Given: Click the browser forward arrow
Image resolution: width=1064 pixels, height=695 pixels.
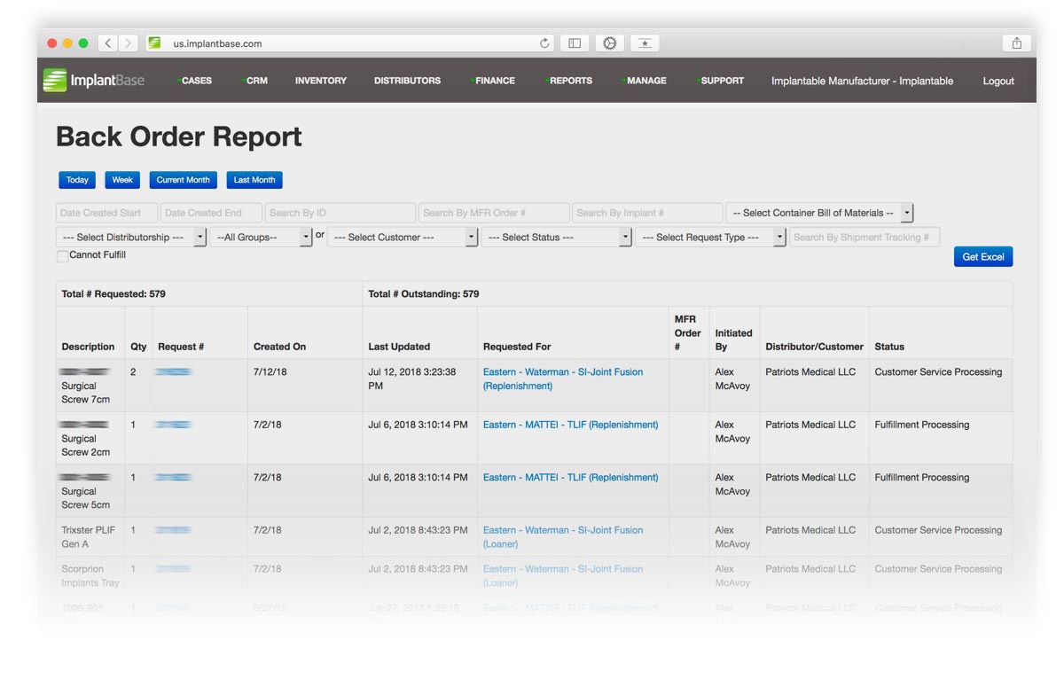Looking at the screenshot, I should coord(129,43).
